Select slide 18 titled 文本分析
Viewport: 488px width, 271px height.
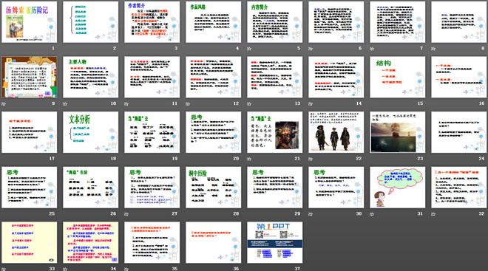(90, 132)
